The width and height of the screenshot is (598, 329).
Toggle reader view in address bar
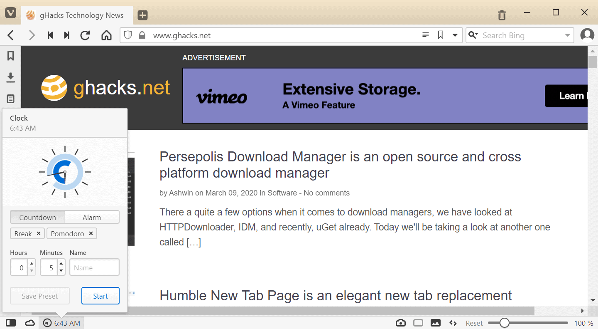point(426,35)
